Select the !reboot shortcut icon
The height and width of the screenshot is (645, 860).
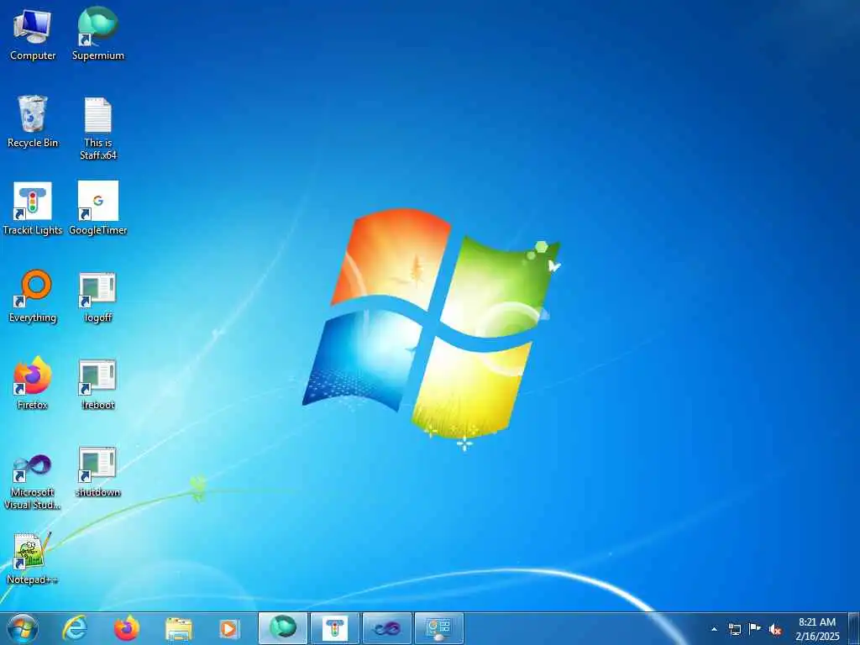97,383
